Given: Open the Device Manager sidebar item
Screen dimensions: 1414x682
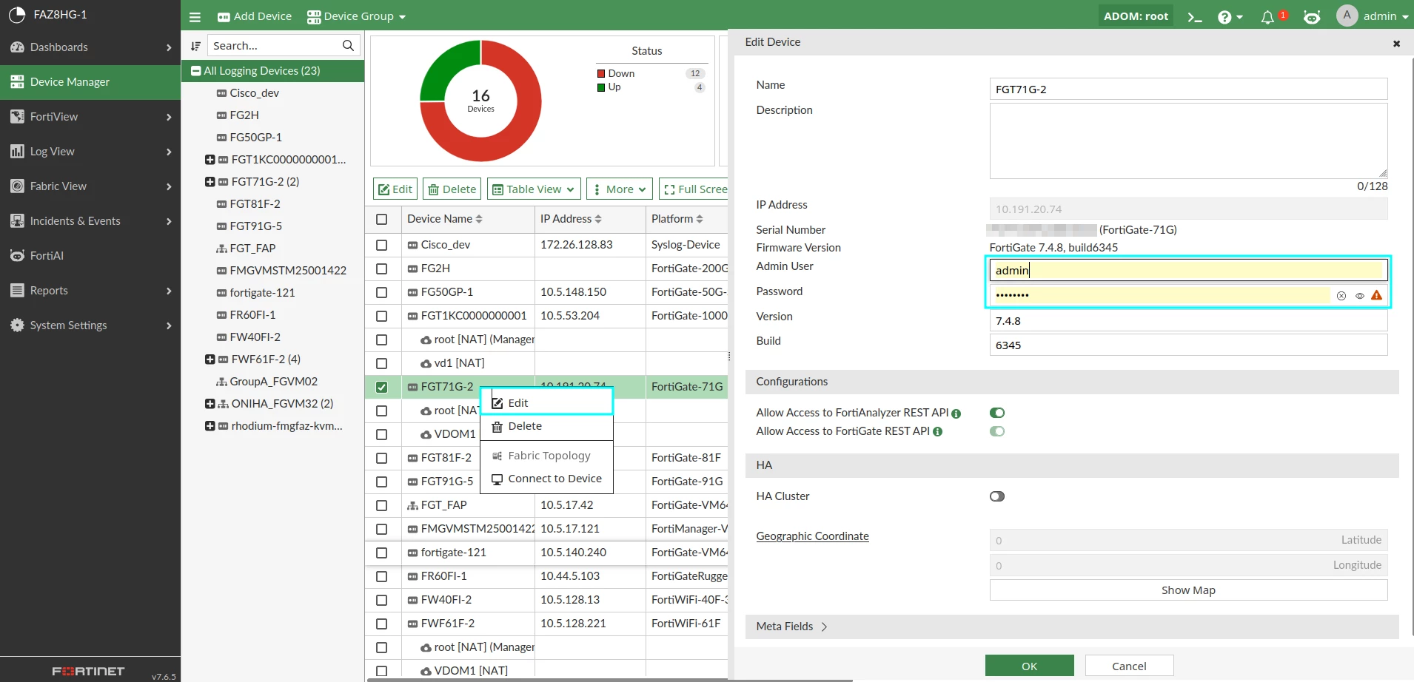Looking at the screenshot, I should coord(90,82).
